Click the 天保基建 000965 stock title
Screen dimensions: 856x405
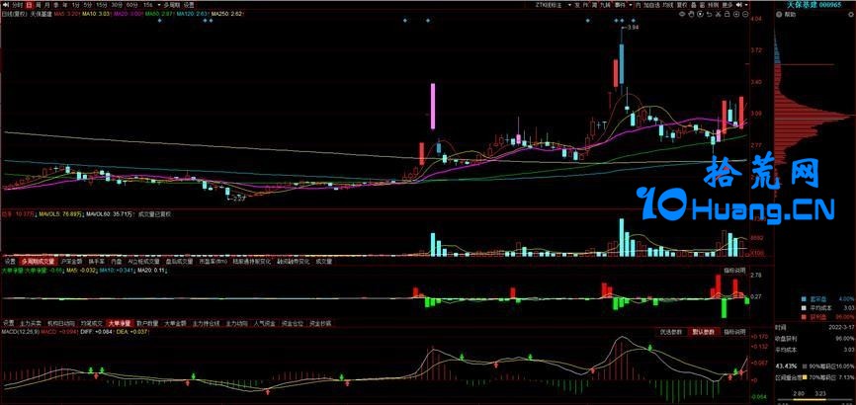click(x=814, y=5)
